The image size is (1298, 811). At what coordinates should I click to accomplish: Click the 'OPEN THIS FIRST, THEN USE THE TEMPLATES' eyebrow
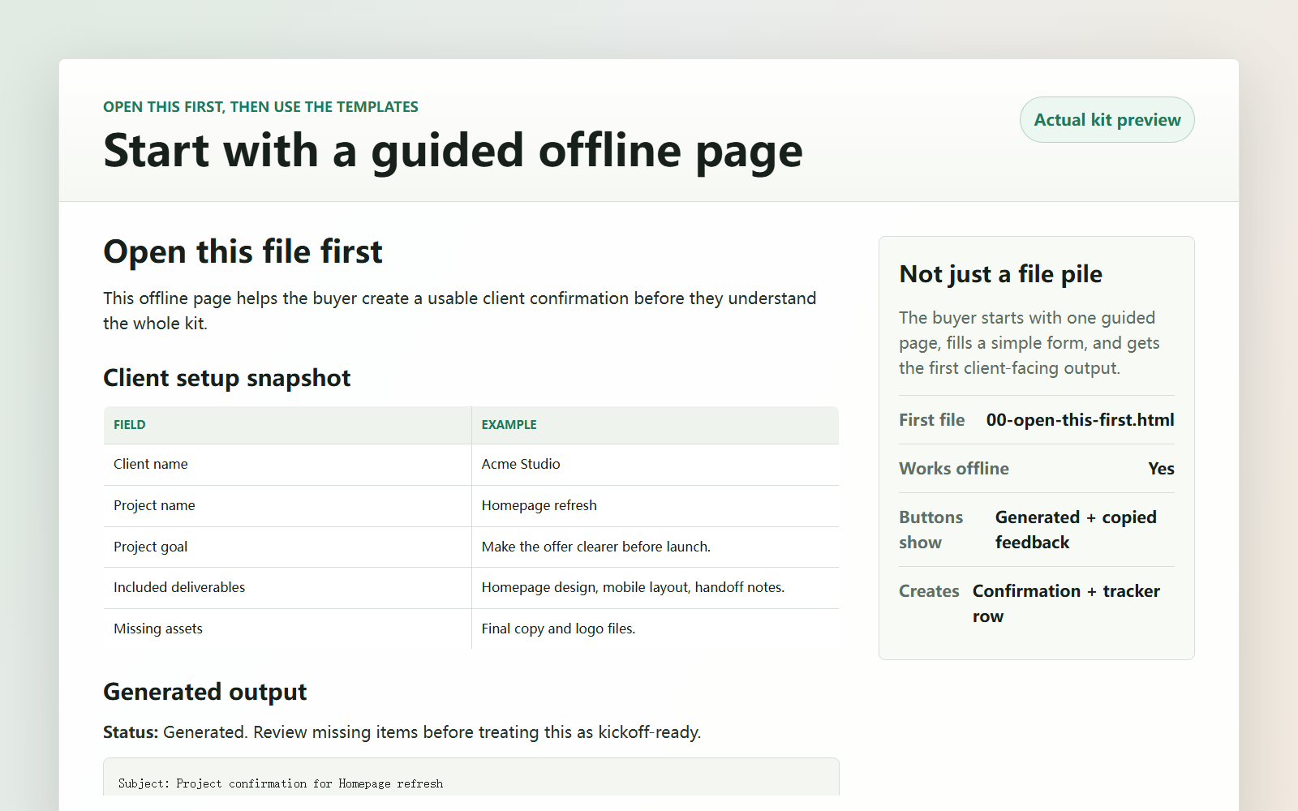click(260, 107)
